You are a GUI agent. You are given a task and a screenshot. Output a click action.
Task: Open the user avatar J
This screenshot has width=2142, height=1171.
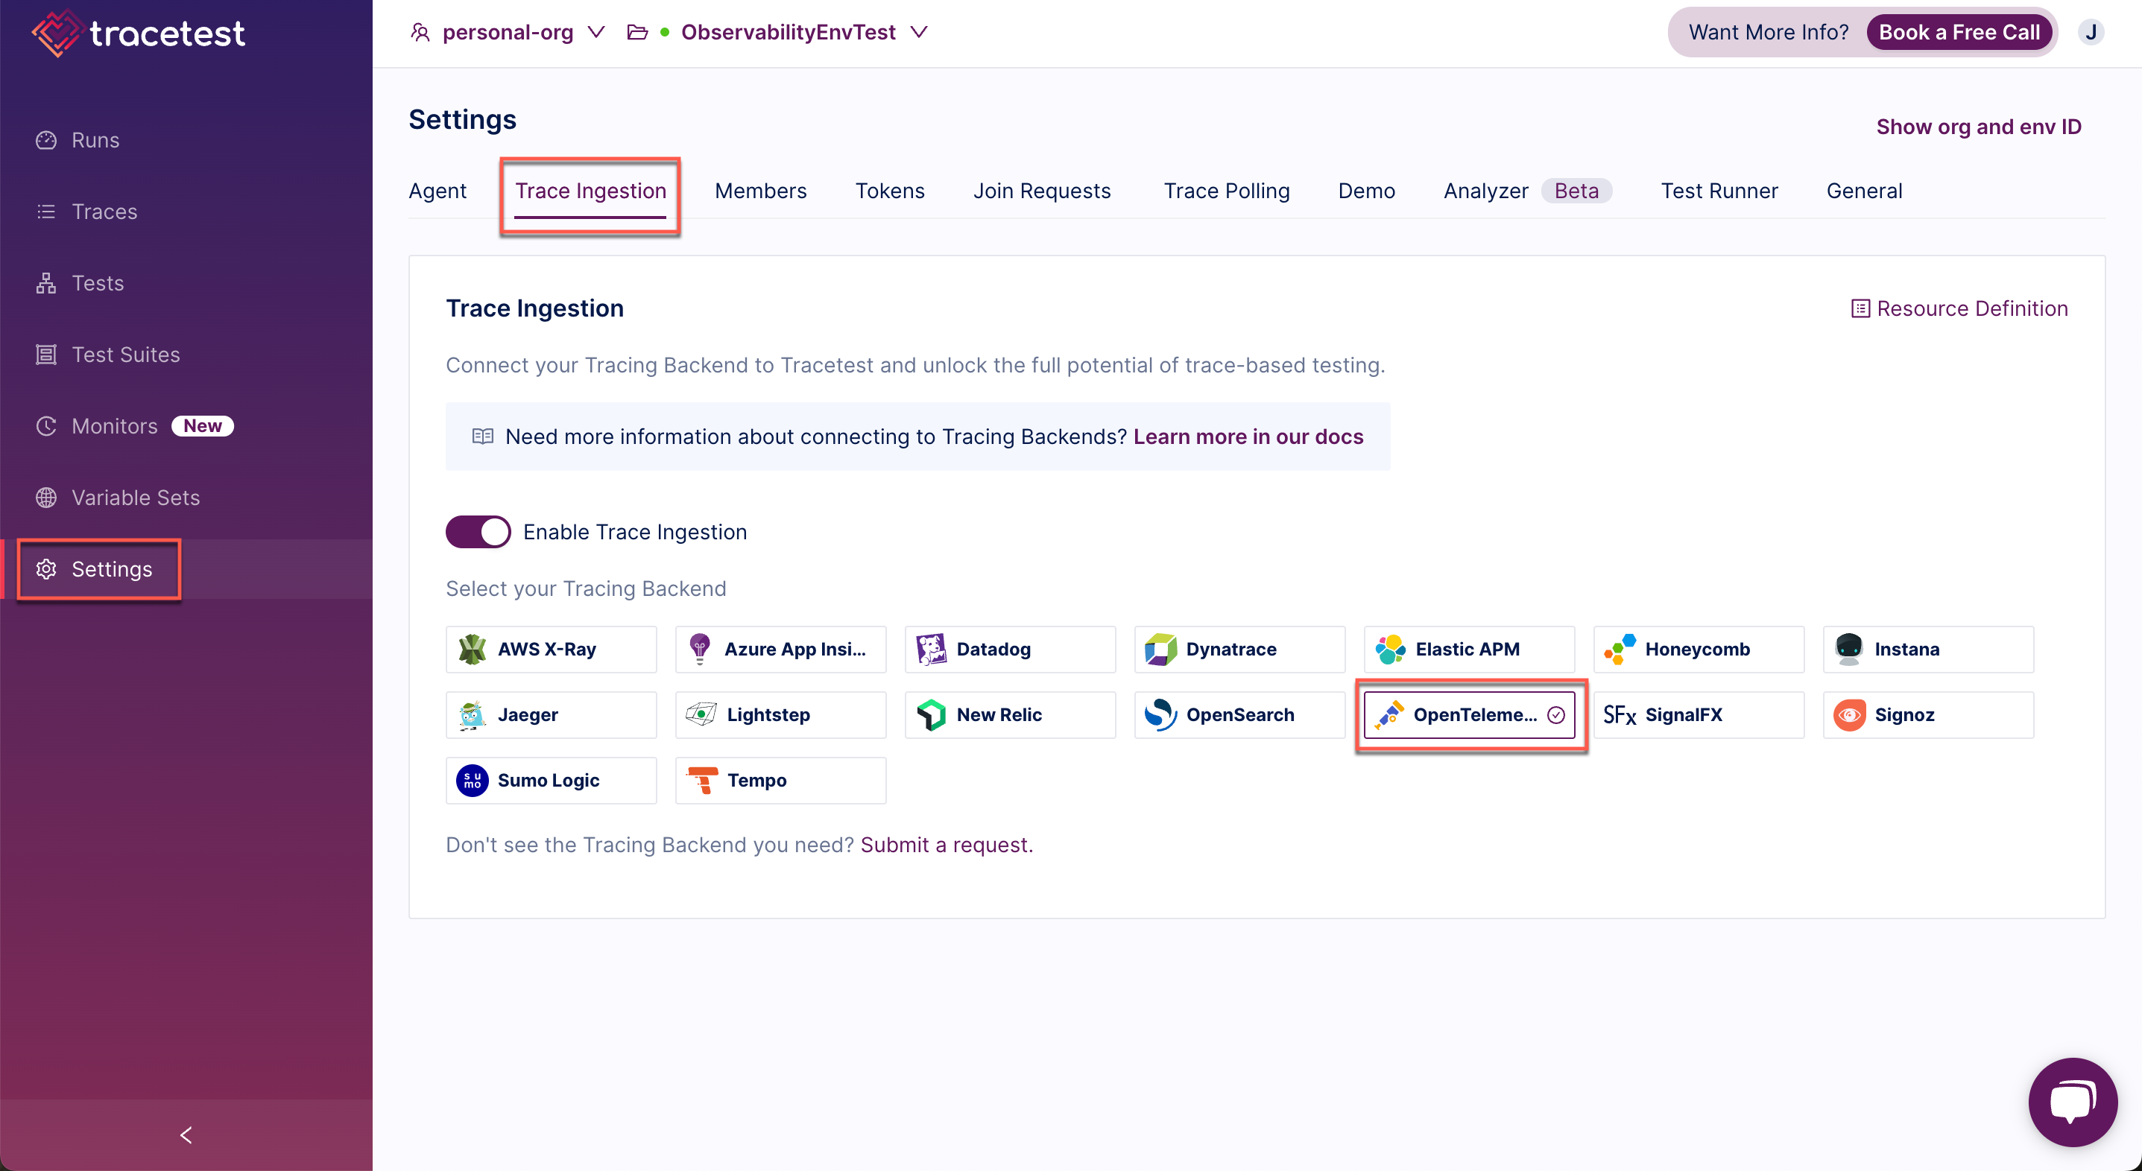click(2091, 33)
